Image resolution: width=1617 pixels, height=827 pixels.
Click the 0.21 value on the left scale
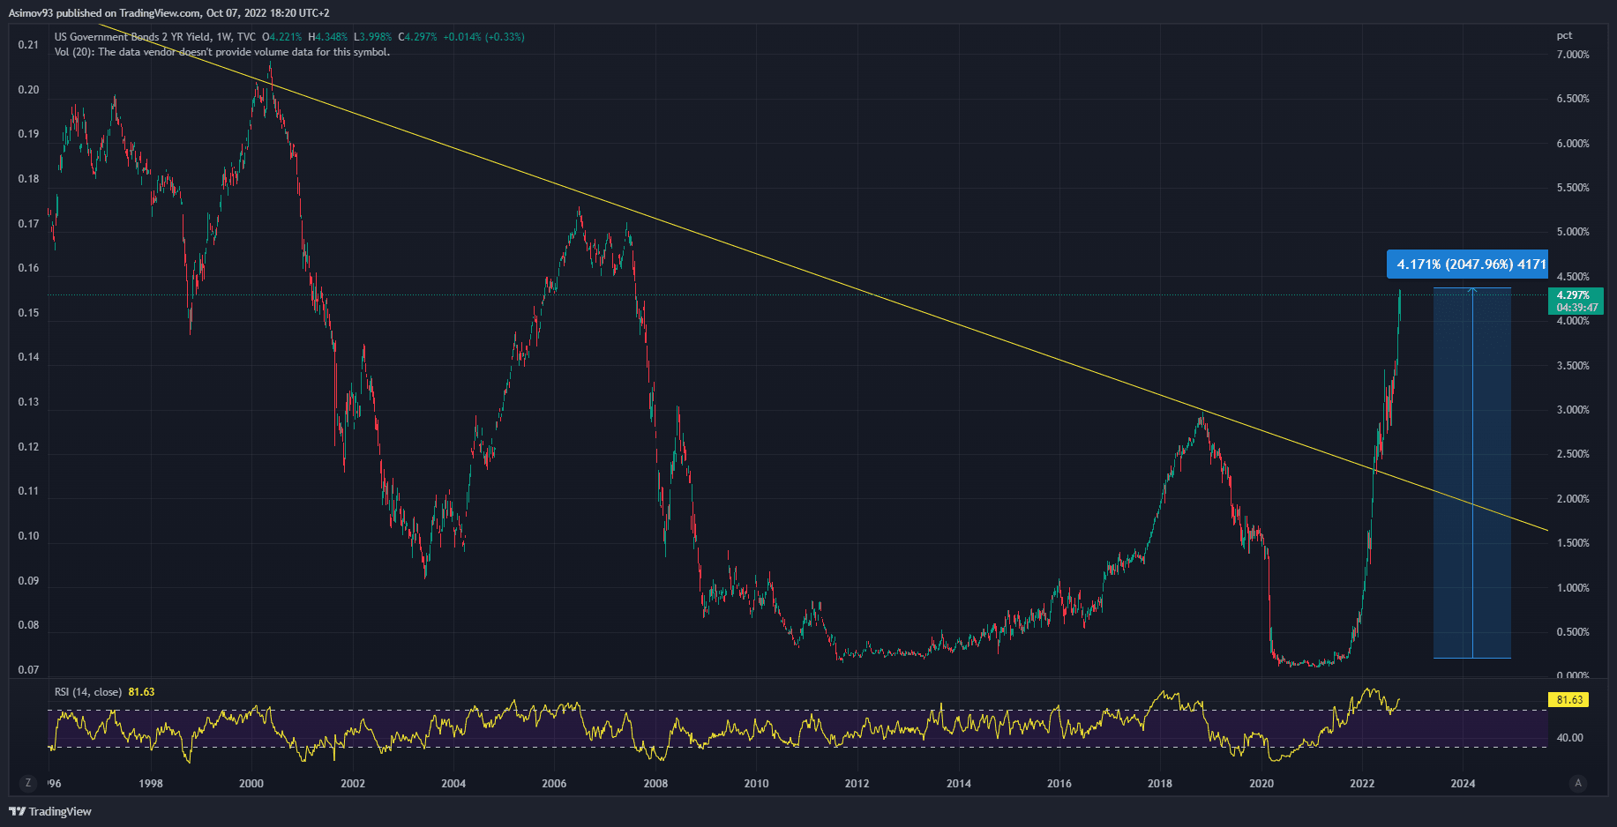click(28, 45)
